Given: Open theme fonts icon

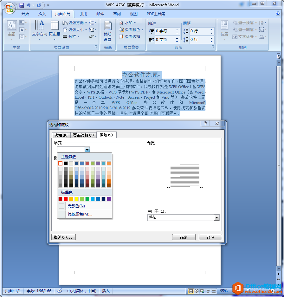Looking at the screenshot, I should (23, 30).
